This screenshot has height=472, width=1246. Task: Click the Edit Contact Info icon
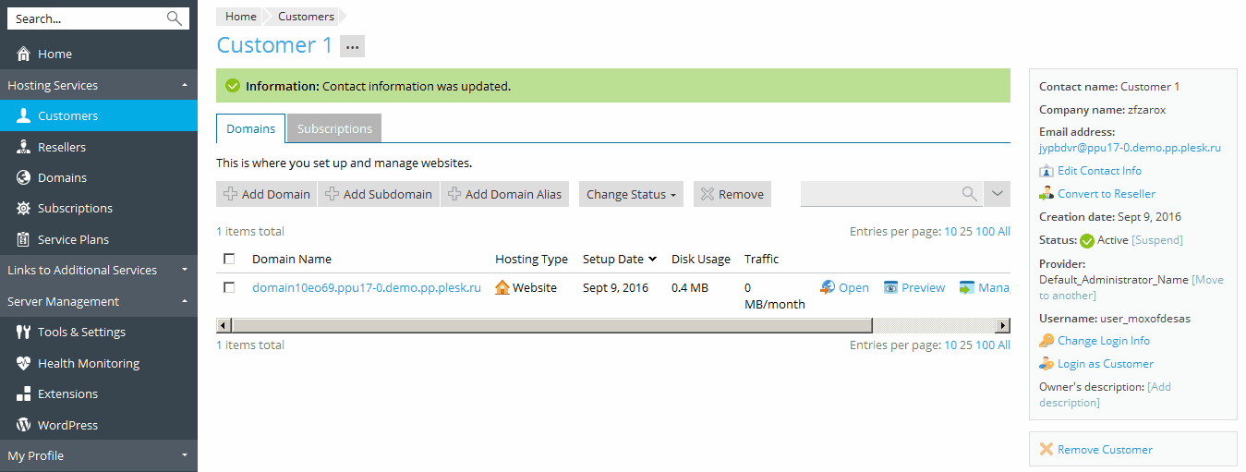tap(1046, 171)
